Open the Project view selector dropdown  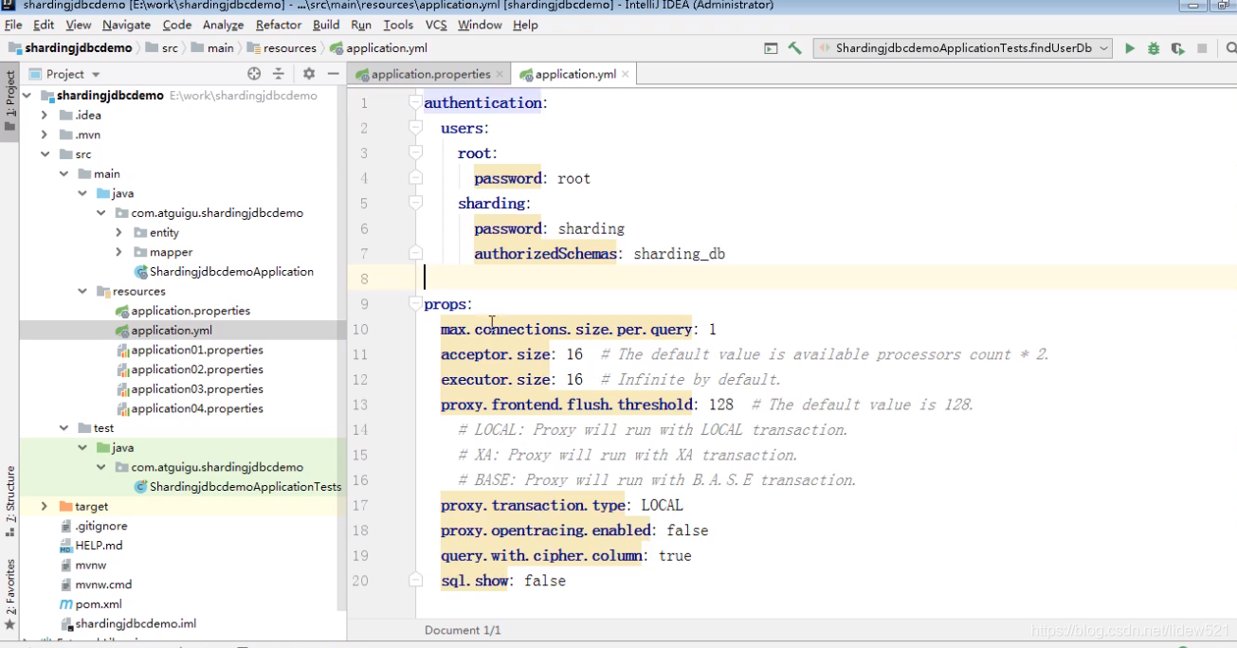(64, 74)
